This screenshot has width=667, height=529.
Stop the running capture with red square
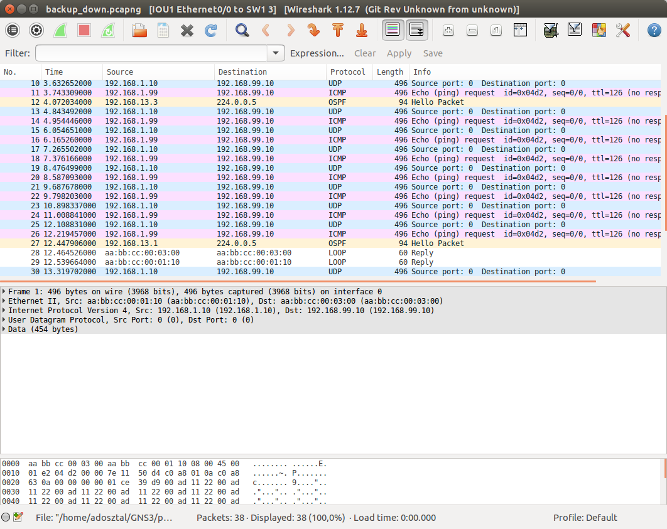coord(84,30)
